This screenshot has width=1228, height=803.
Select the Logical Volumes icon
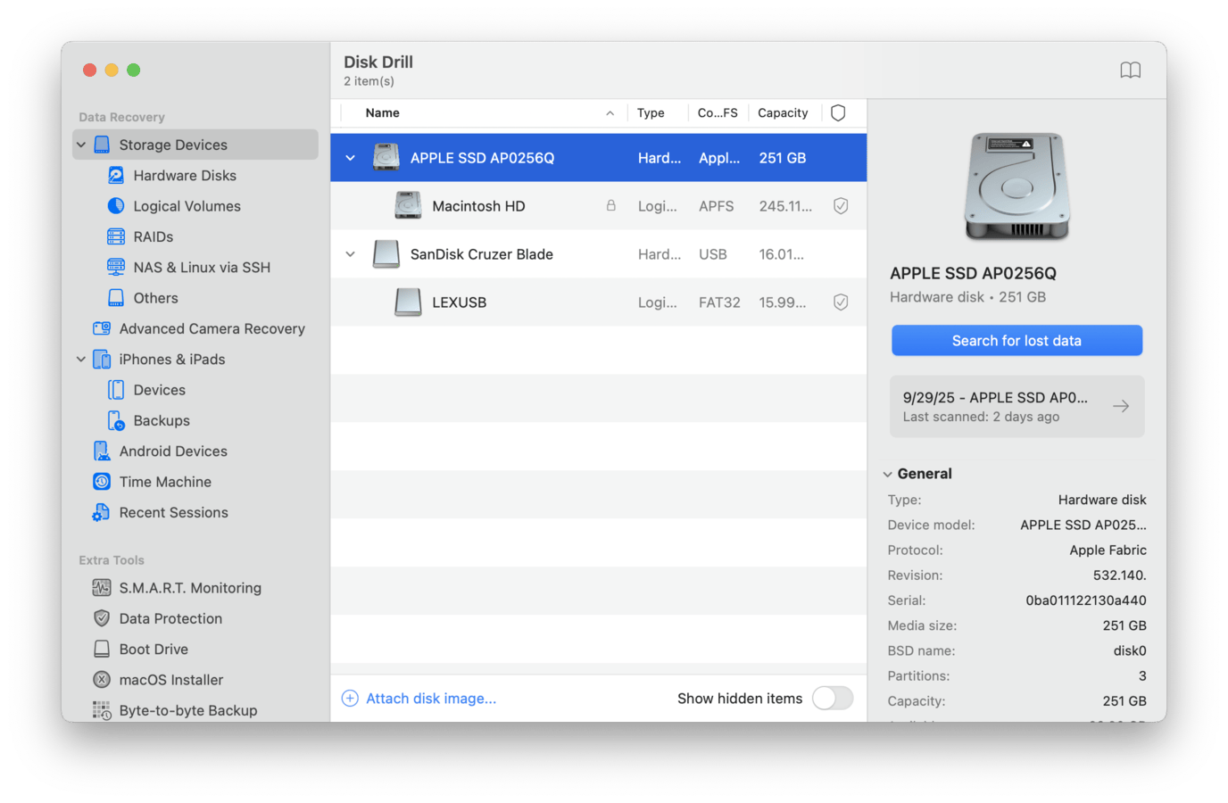tap(116, 206)
